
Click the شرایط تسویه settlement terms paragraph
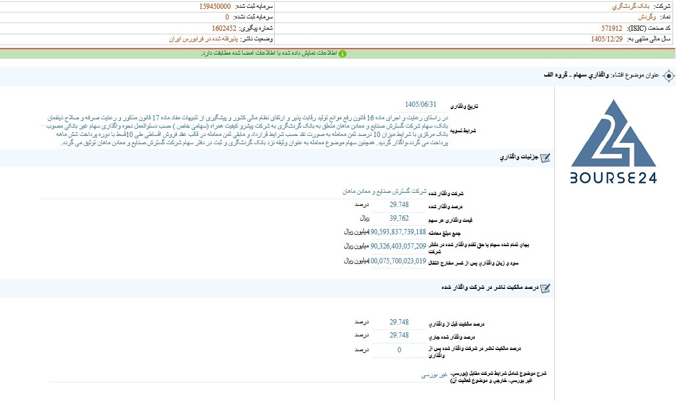click(x=248, y=130)
